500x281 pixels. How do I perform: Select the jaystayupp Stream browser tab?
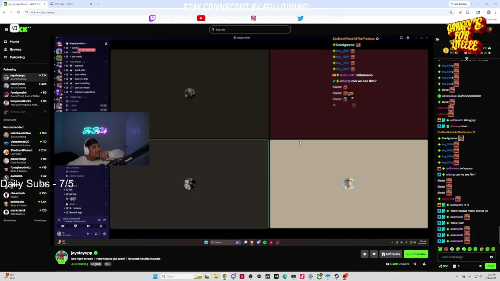coord(24,4)
